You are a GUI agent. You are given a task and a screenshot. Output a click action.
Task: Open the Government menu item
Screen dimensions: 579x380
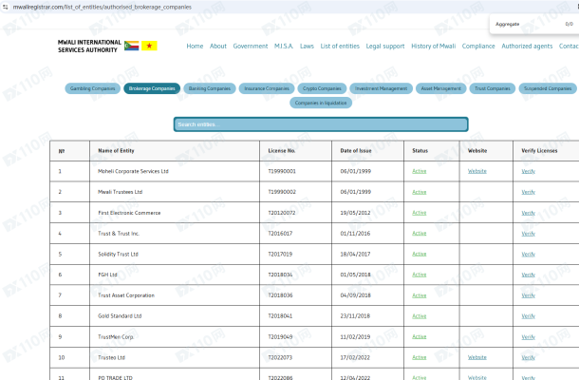(251, 47)
